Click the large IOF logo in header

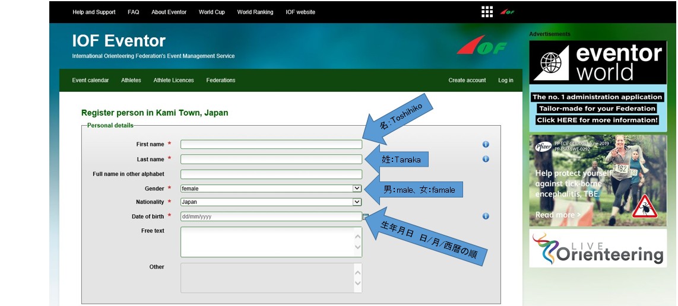(x=481, y=45)
